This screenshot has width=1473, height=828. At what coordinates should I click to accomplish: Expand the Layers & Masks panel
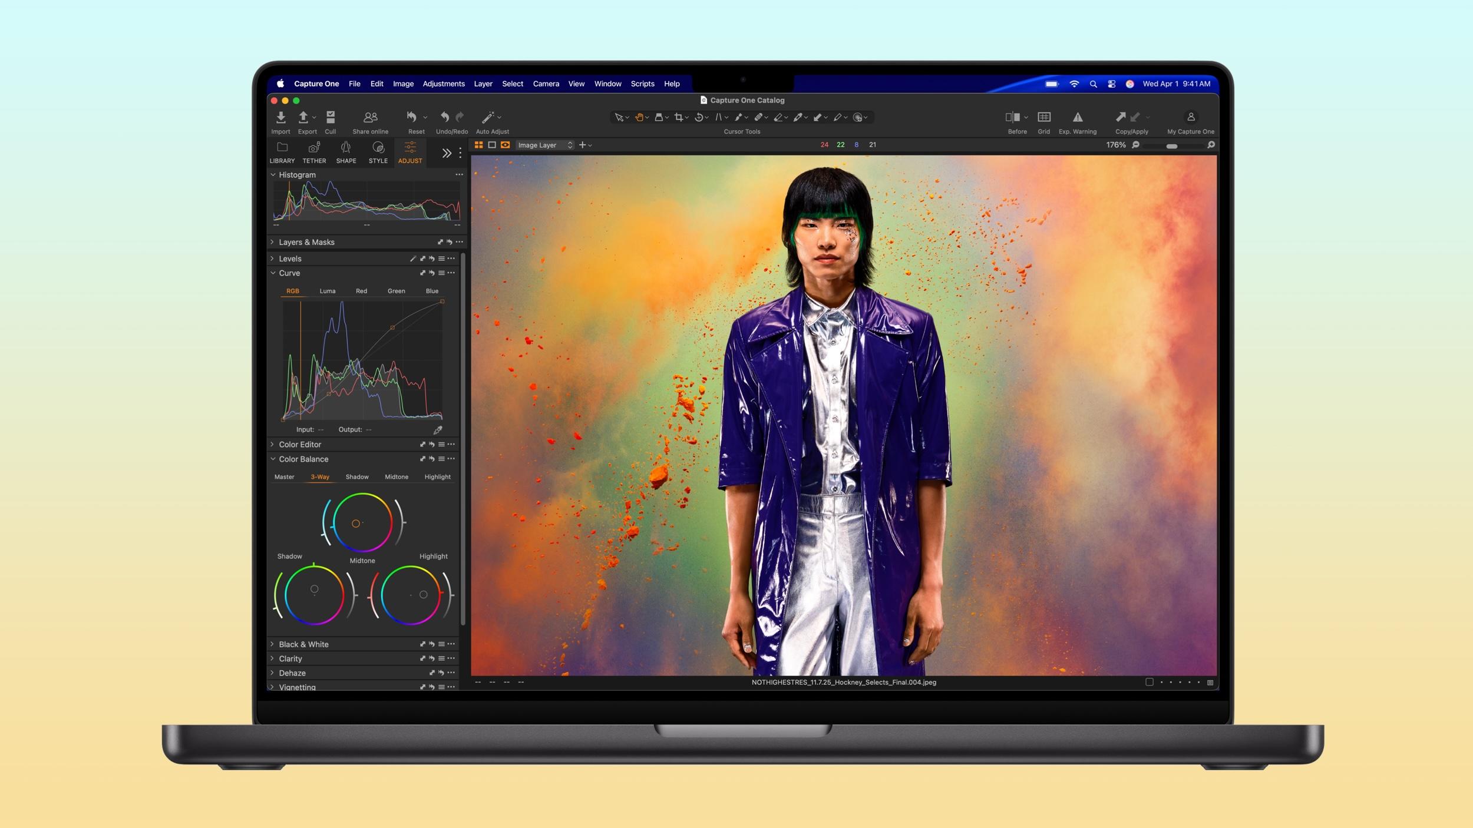click(x=272, y=242)
